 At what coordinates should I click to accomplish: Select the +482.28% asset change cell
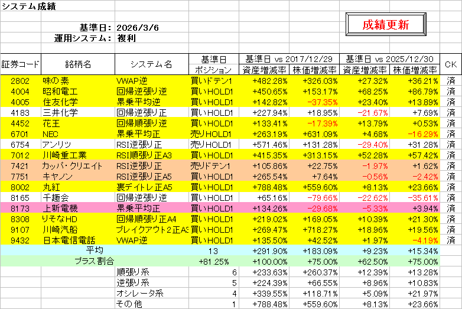264,81
